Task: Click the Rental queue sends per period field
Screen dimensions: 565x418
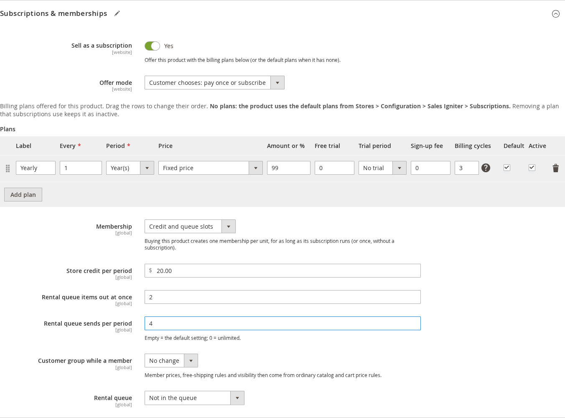Action: (x=282, y=324)
